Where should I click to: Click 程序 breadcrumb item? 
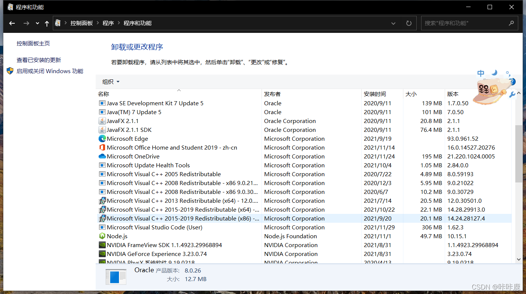click(108, 23)
